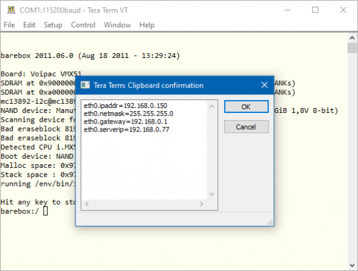358x271 pixels.
Task: Click the clipboard dialog title icon
Action: pos(85,85)
